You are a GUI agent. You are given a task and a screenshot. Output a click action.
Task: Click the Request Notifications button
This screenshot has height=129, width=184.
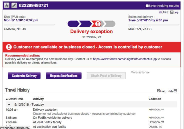(x=64, y=76)
